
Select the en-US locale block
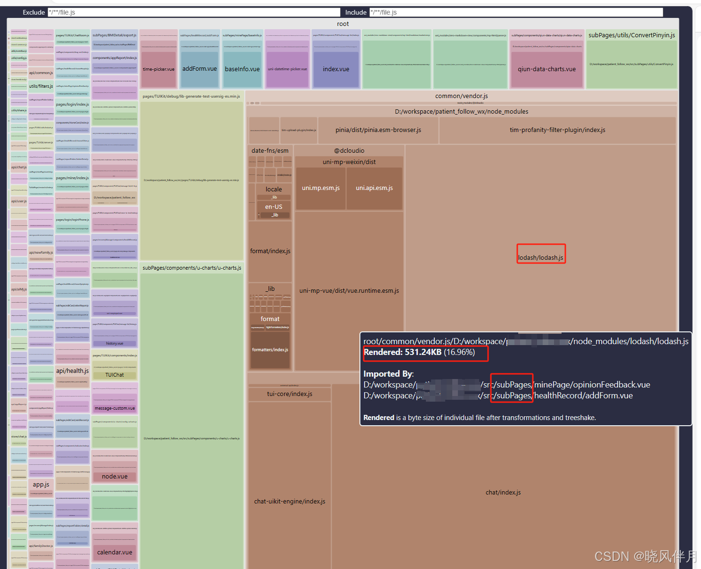274,206
